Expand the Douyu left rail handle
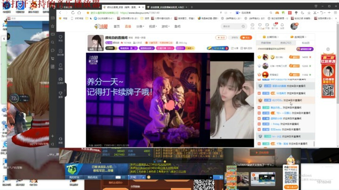Image resolution: width=339 pixels, height=190 pixels. [x=65, y=90]
